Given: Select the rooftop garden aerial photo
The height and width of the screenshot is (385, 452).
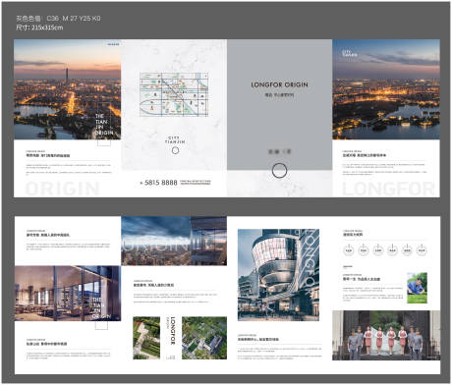Looking at the screenshot, I should 204,338.
